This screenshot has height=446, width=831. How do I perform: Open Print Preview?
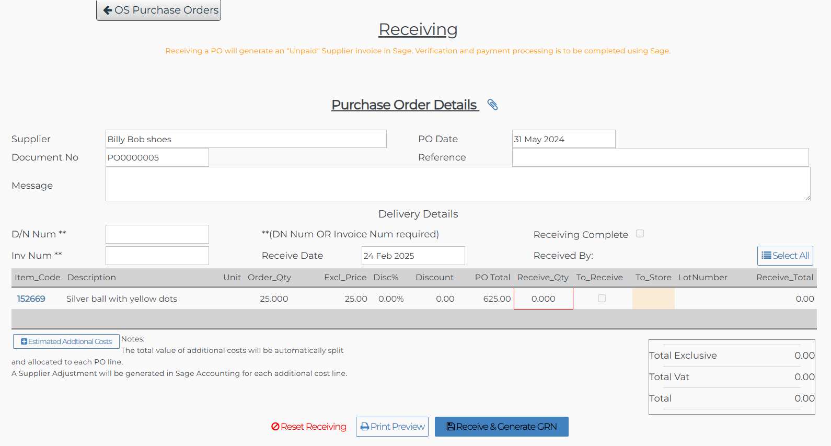[392, 427]
